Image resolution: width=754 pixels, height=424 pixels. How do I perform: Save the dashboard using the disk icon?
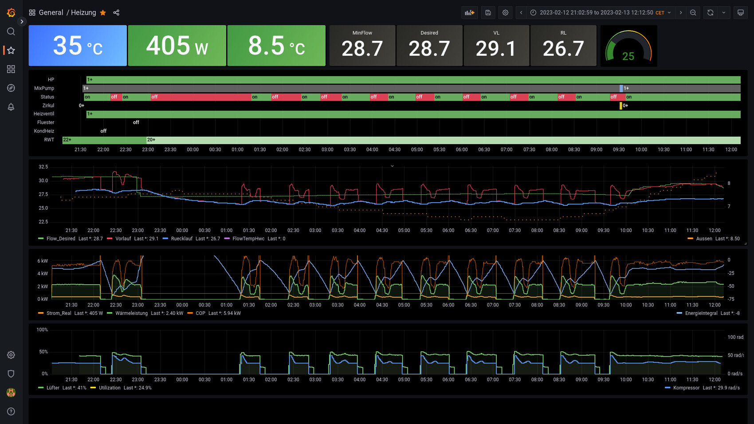(488, 13)
